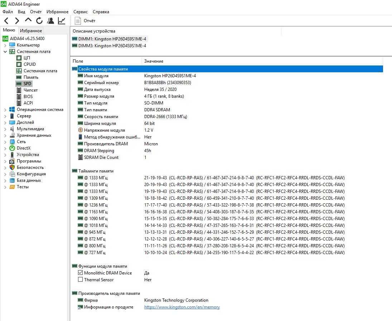Screen dimensions: 392x321
Task: Expand the Компьютер tree node
Action: tap(5, 45)
